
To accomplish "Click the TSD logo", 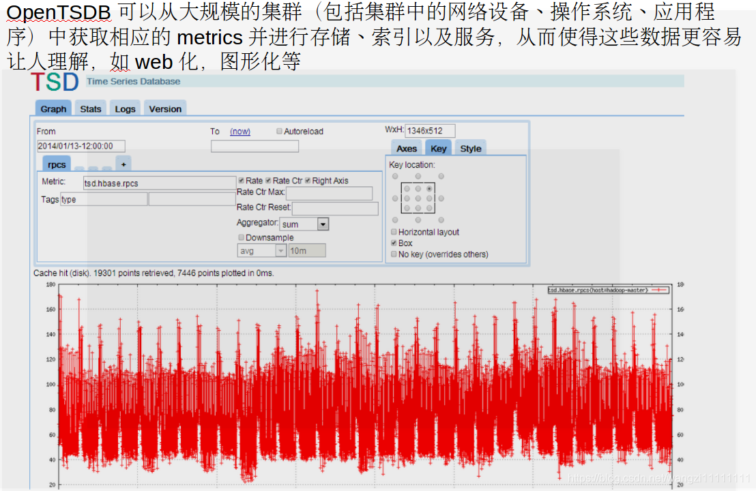I will click(55, 82).
